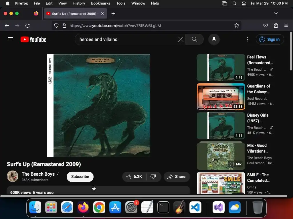The height and width of the screenshot is (219, 293).
Task: Start voice search with microphone icon
Action: [214, 39]
